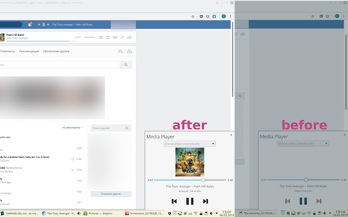Expand hidden tray icons arrow in after panel

216,213
